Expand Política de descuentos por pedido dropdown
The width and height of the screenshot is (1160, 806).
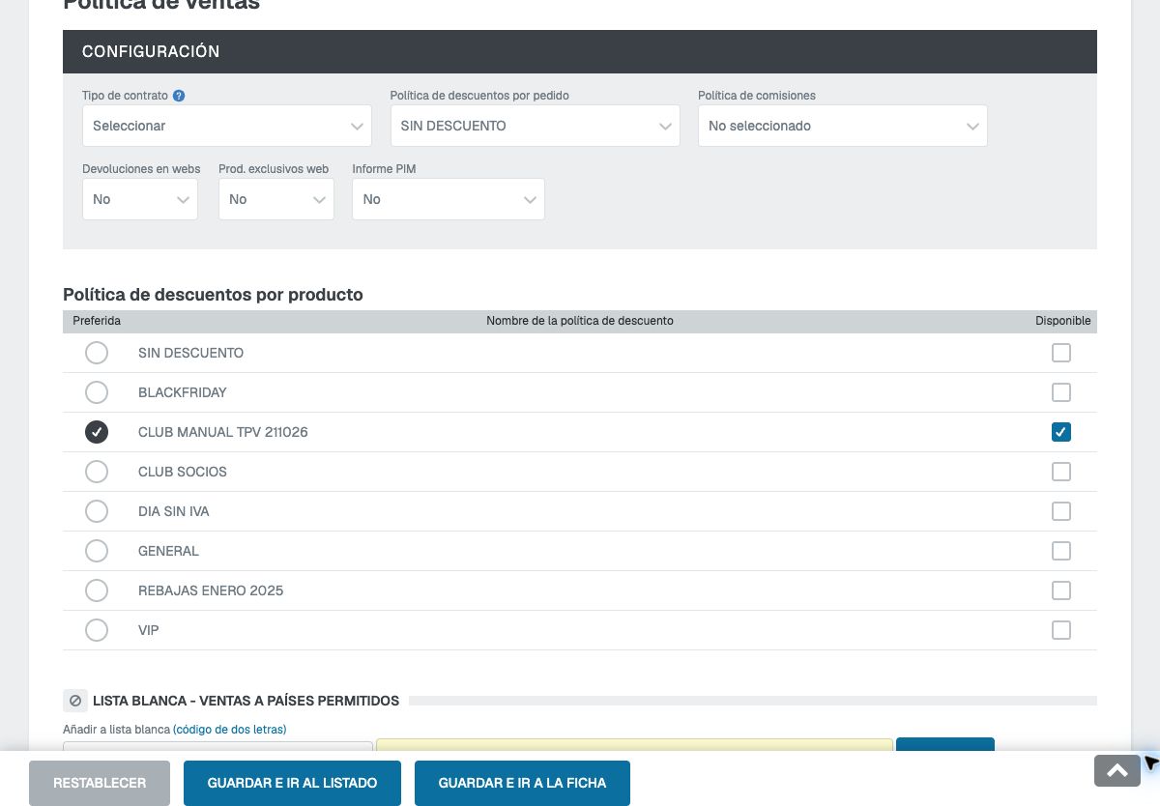click(536, 126)
